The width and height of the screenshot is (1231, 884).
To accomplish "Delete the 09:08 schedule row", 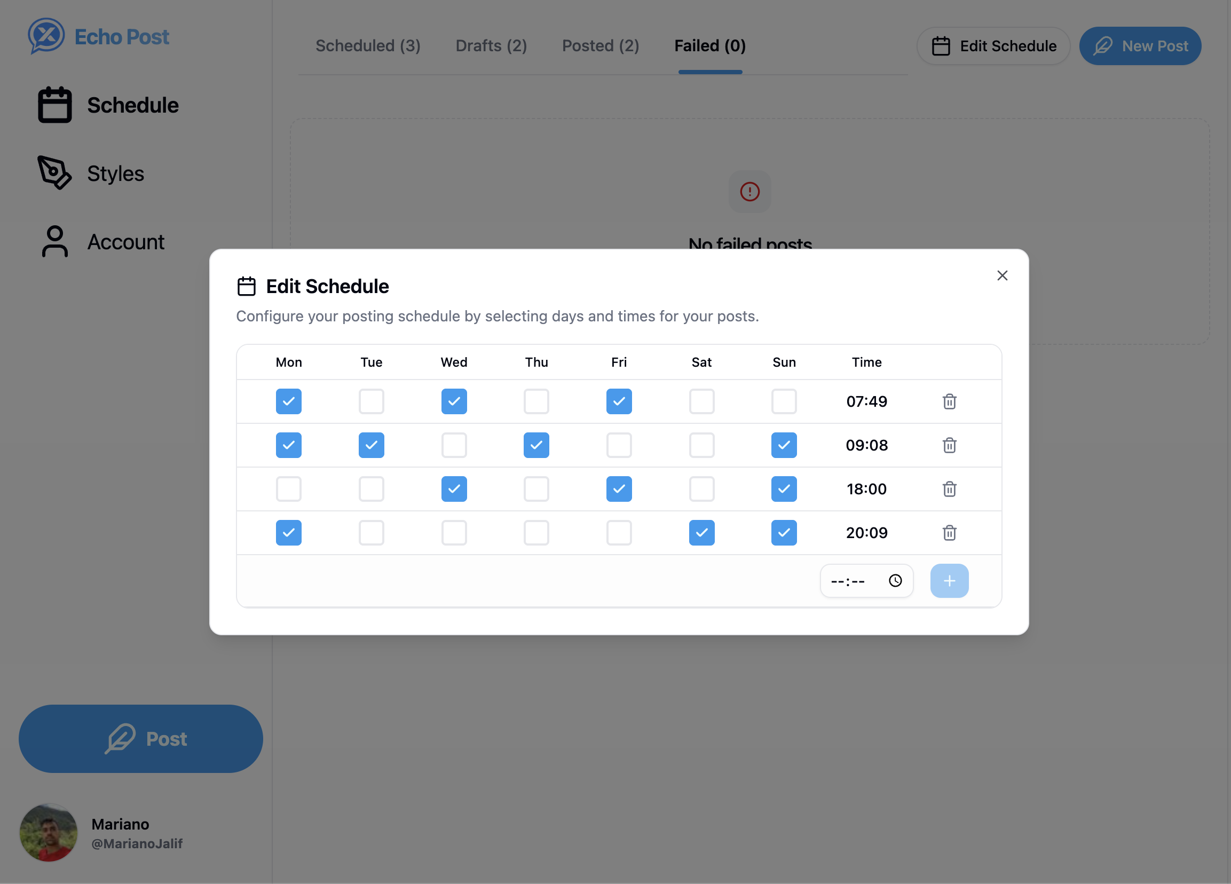I will pyautogui.click(x=949, y=445).
